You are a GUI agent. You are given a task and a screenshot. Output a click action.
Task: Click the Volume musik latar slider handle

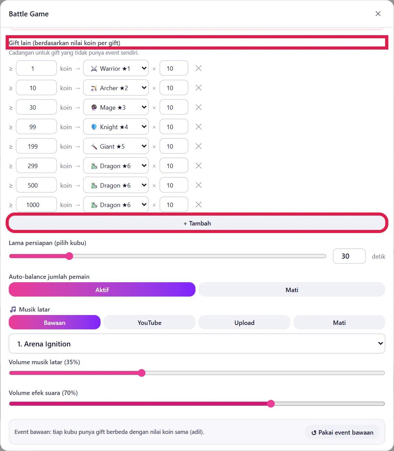point(142,373)
